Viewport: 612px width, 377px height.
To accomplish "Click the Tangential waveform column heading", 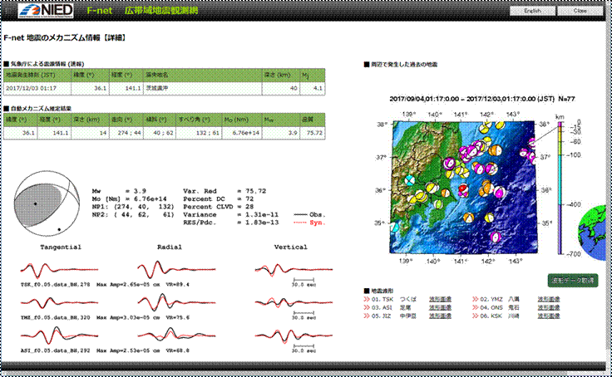I will coord(61,247).
